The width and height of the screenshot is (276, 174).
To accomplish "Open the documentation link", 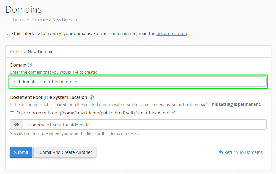I will (x=172, y=34).
